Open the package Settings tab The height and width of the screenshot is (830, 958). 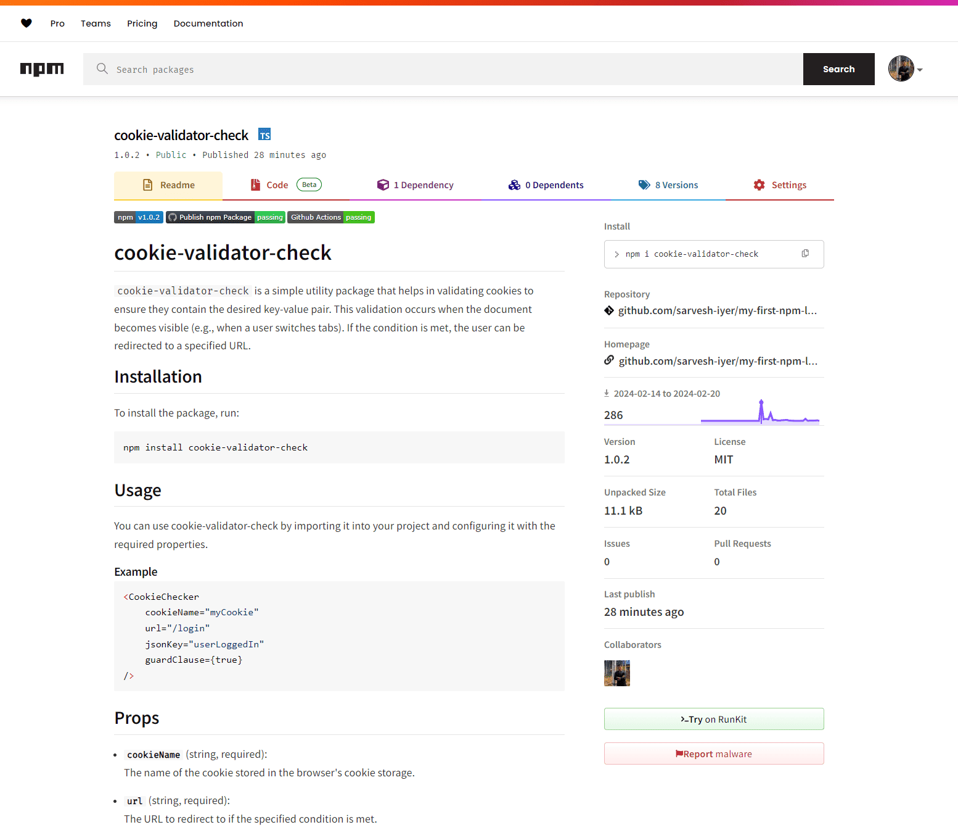[780, 185]
